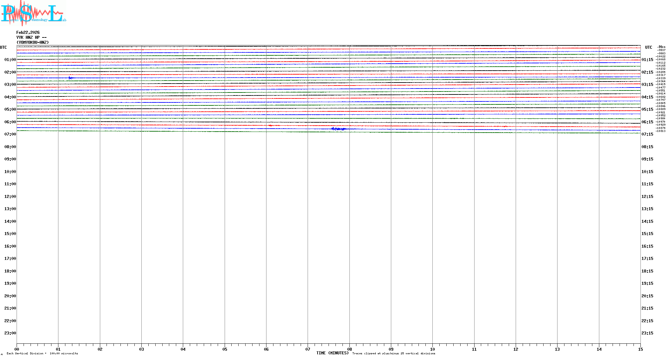This screenshot has height=358, width=667.
Task: Click the red blip near minute 12
Action: pyautogui.click(x=505, y=126)
